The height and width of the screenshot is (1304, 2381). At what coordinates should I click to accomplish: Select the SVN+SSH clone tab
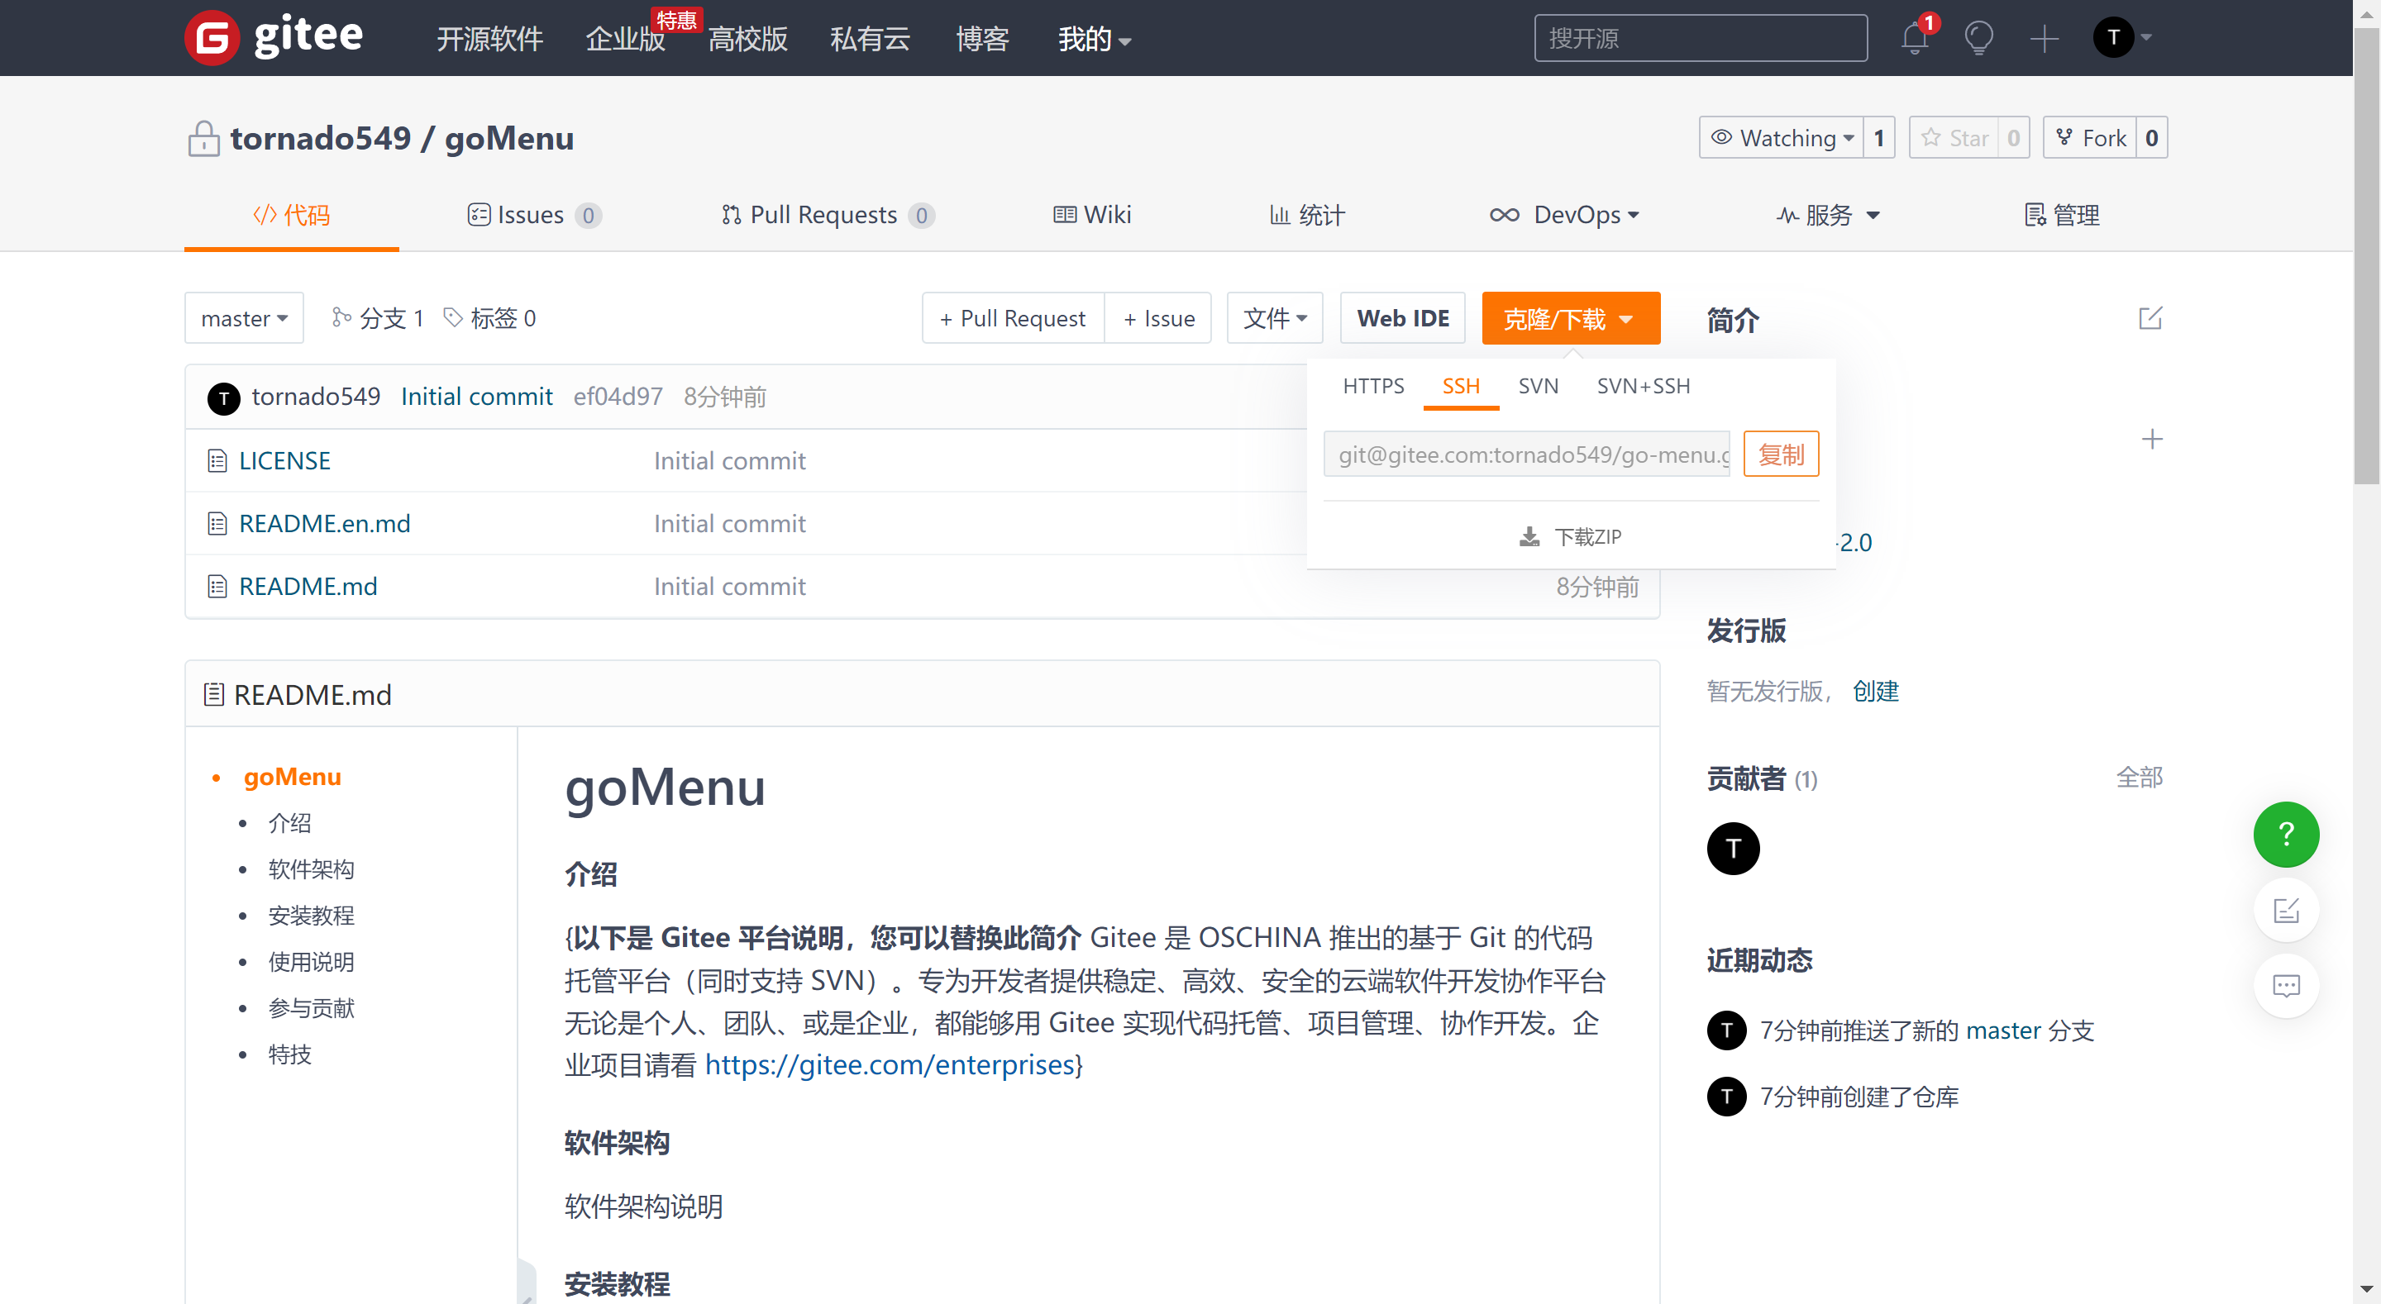tap(1644, 386)
